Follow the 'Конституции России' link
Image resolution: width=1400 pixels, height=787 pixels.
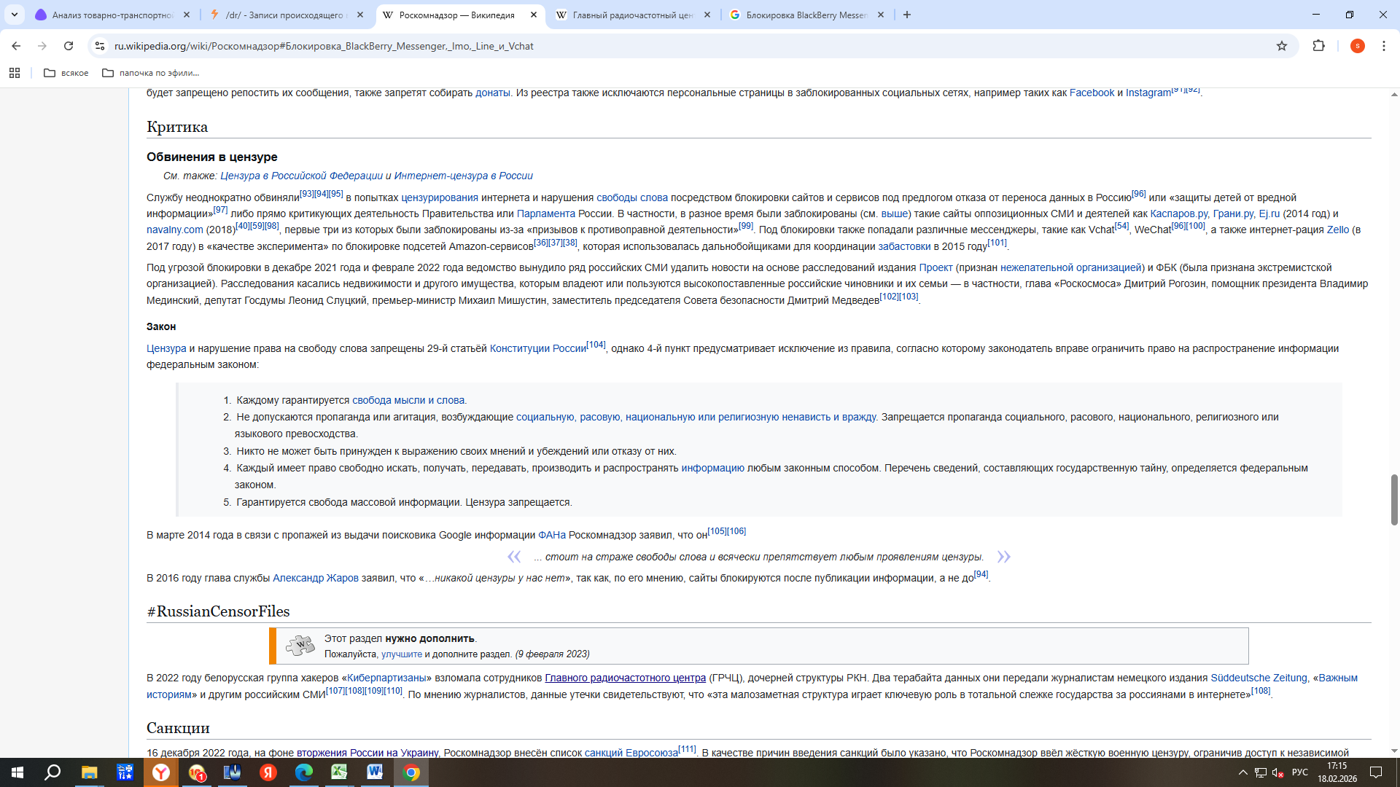538,348
